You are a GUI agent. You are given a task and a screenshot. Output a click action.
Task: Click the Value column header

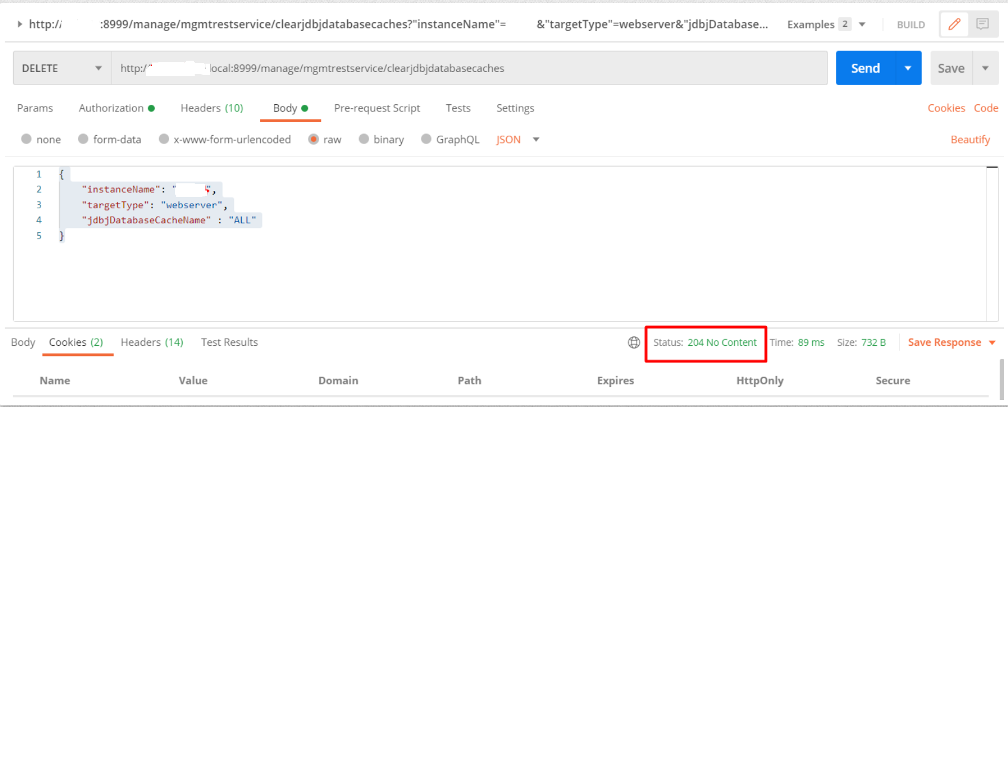(x=193, y=380)
